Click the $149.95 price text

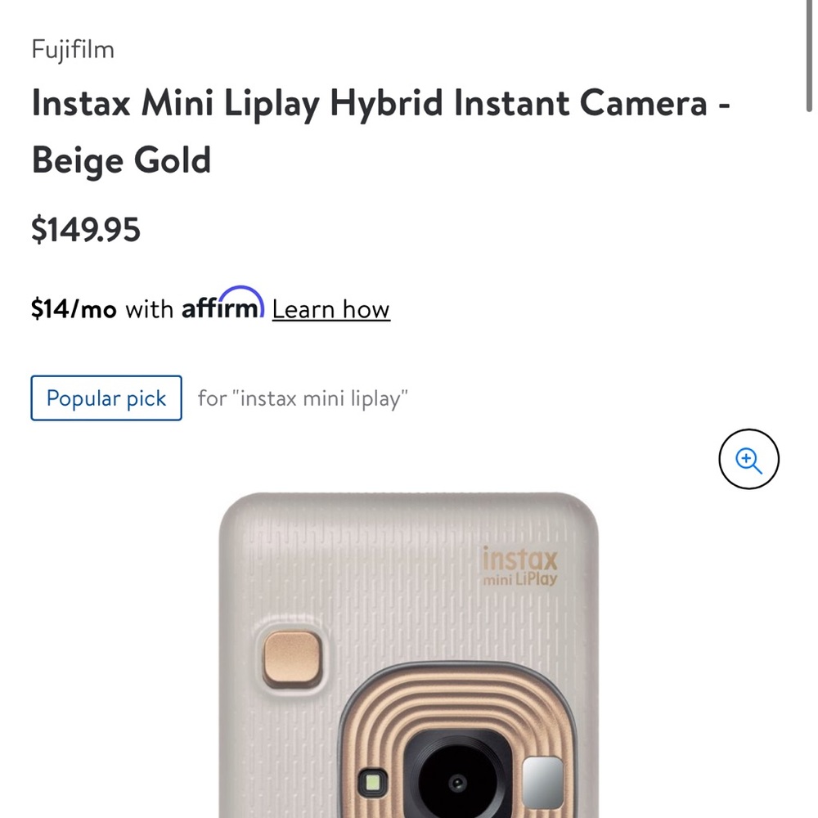coord(86,230)
